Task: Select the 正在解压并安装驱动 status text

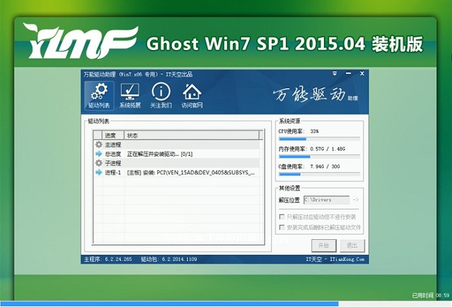Action: 160,154
